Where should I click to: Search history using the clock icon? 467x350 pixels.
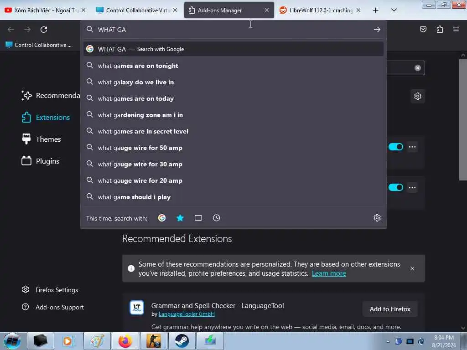point(217,218)
